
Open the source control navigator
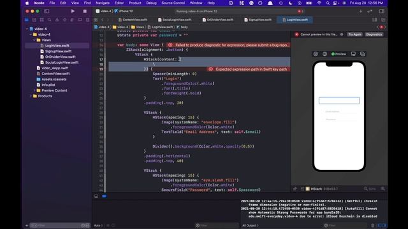(34, 20)
